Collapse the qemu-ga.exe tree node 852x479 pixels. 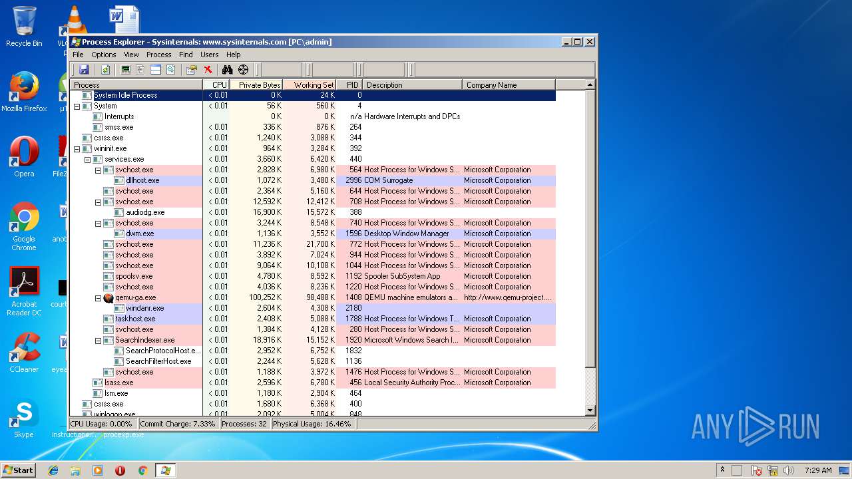pos(98,297)
